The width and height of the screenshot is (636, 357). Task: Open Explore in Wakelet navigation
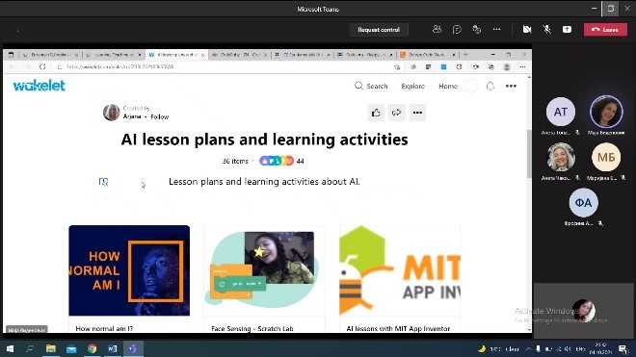(x=412, y=86)
